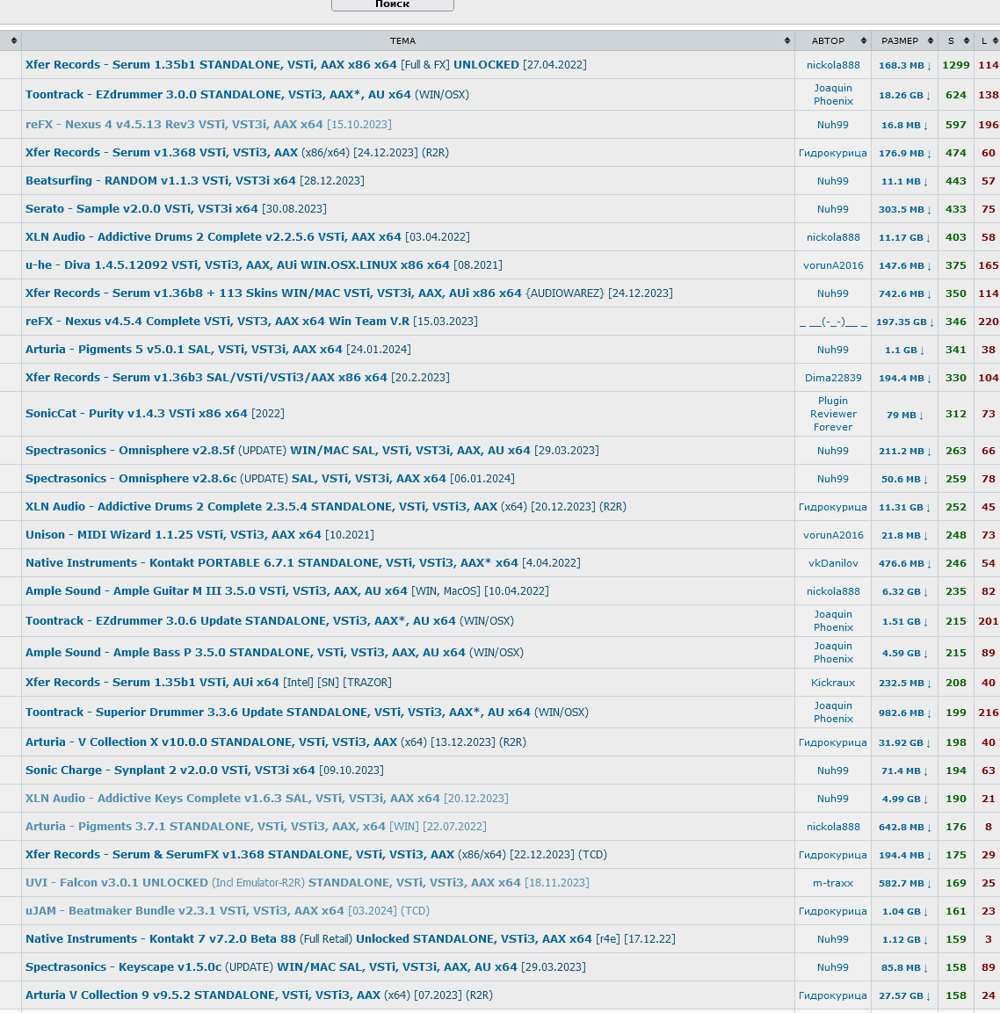Open reFX Nexus v4.5.4 Complete topic
This screenshot has height=1013, width=1000.
pyautogui.click(x=251, y=321)
